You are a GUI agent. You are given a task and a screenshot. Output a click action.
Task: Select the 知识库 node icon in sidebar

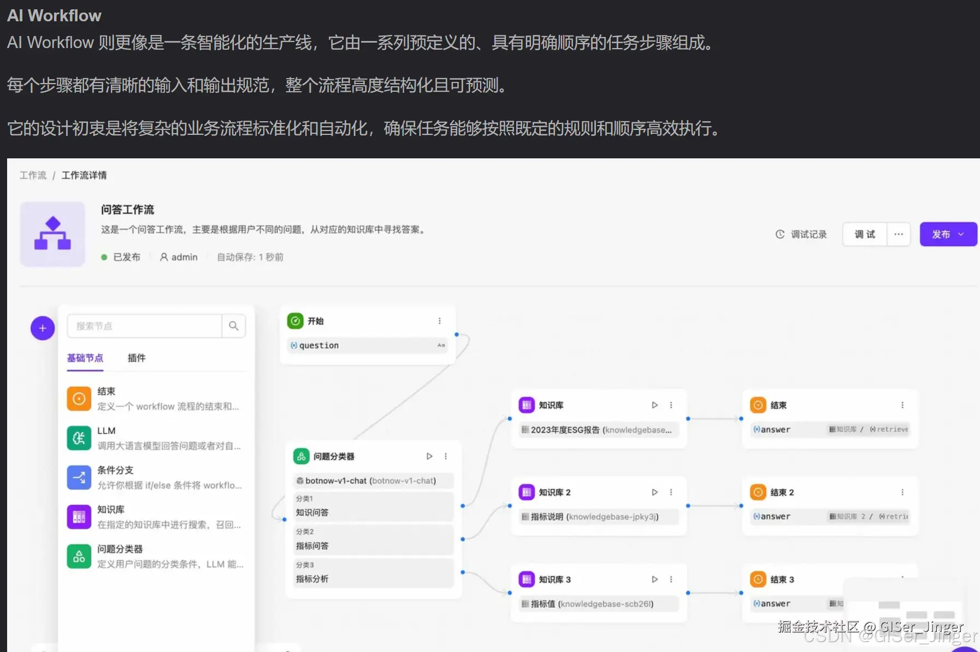[79, 516]
